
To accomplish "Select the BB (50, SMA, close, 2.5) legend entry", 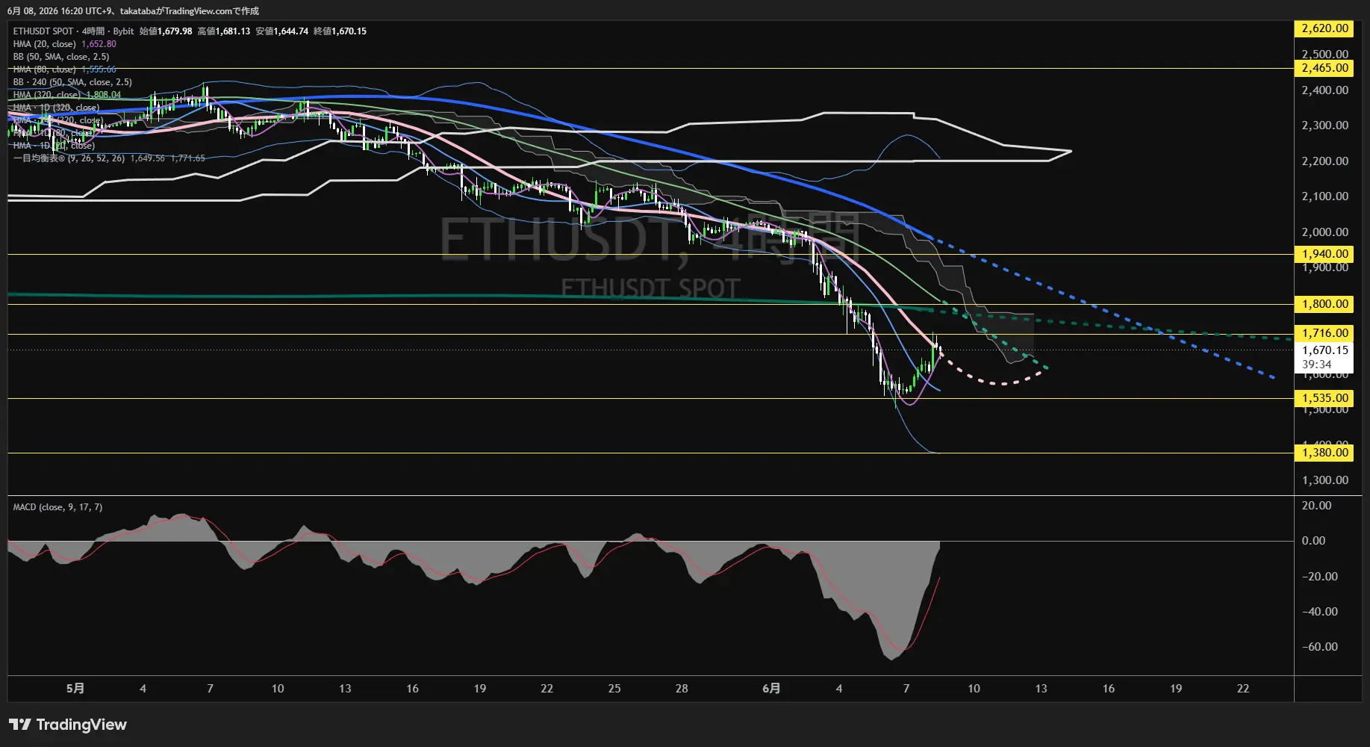I will (x=61, y=57).
